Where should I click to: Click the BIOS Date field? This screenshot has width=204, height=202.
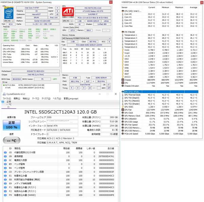(17, 79)
